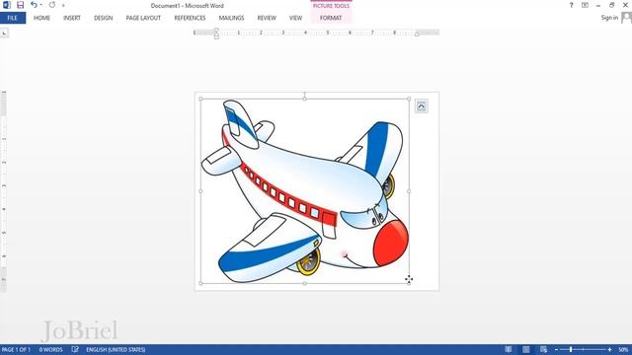Viewport: 632px width, 355px height.
Task: Click the bottom-right picture sizing handle
Action: tap(409, 283)
